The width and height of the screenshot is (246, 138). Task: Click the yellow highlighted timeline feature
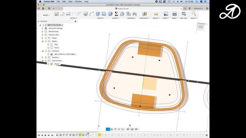point(100,135)
